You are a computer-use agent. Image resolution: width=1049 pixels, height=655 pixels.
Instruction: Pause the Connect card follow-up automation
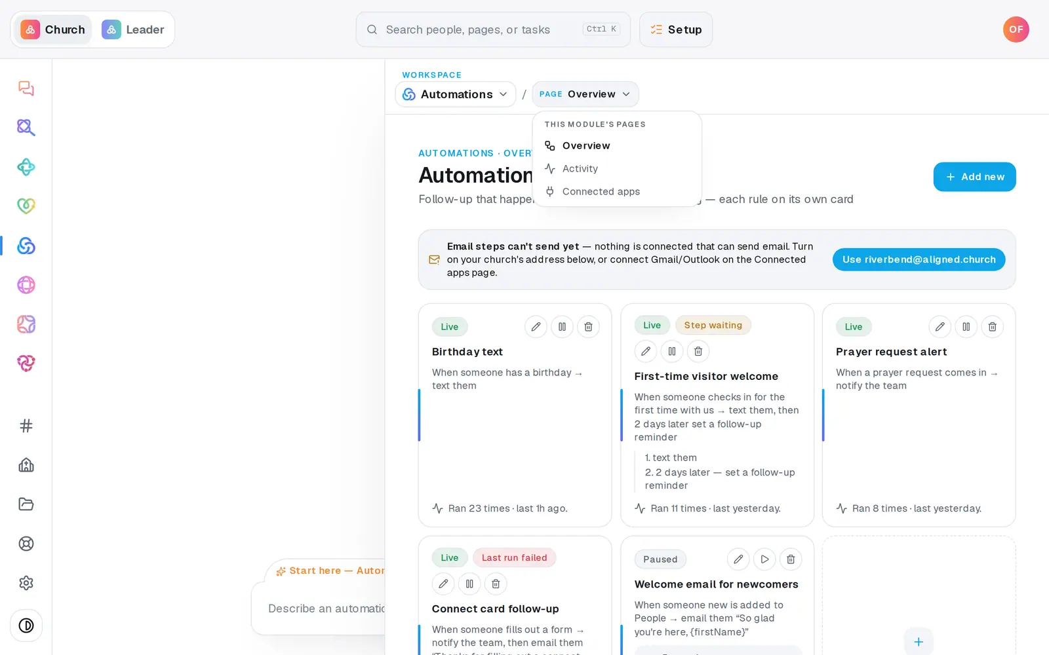469,584
